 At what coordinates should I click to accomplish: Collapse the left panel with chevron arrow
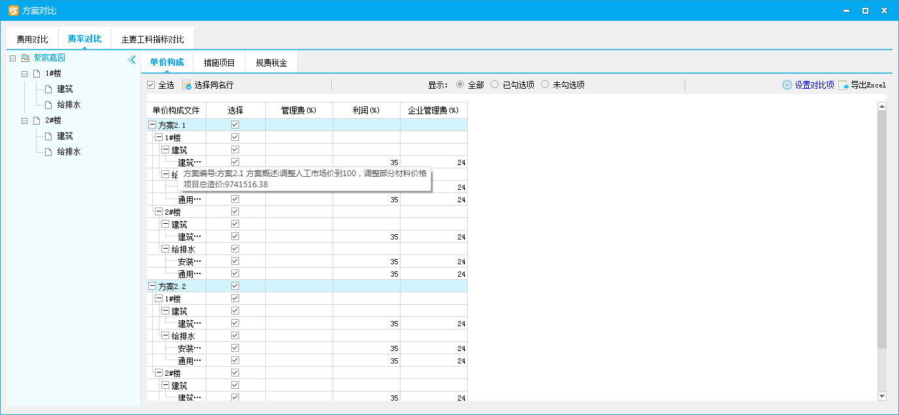(x=133, y=60)
